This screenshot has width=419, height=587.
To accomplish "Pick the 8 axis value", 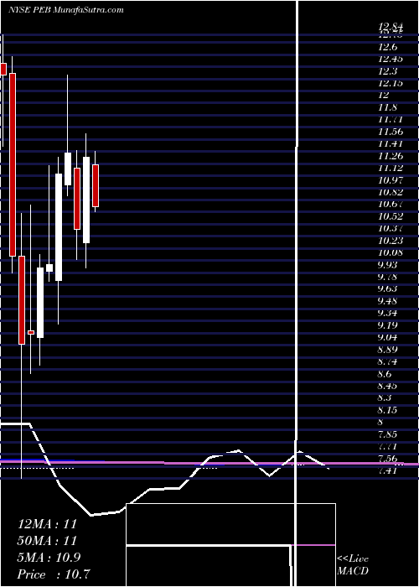I will tap(380, 422).
